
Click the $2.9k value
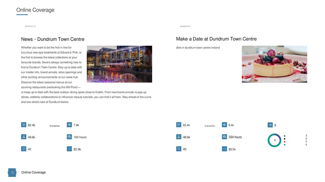(77, 149)
